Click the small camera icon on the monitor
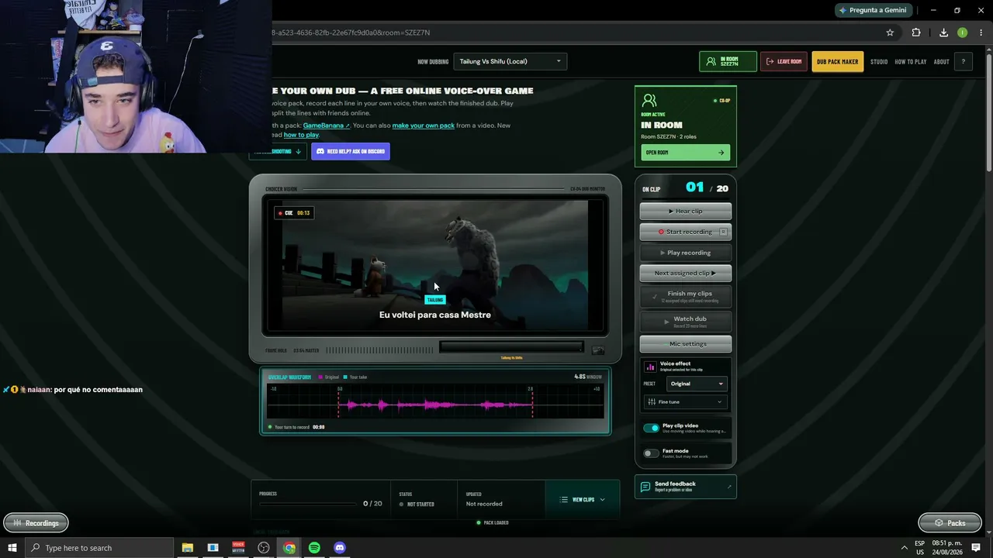 coord(598,350)
